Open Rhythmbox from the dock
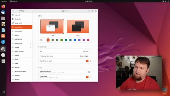Viewport: 170px width, 96px height. (x=3, y=24)
